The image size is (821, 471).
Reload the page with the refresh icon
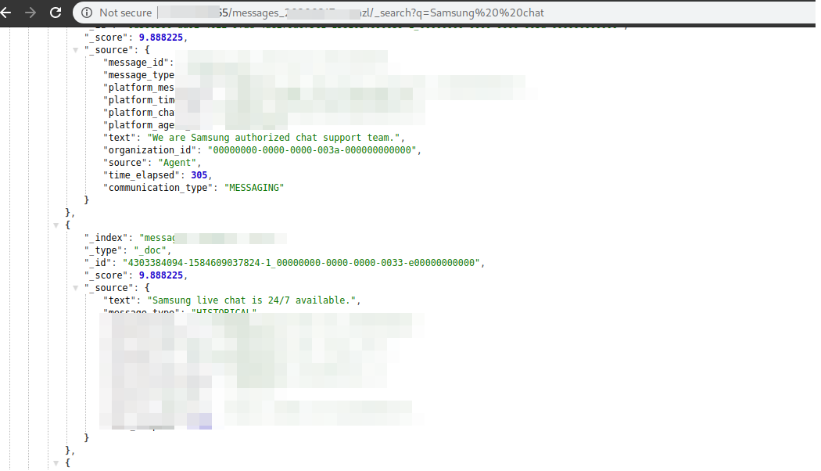(56, 13)
